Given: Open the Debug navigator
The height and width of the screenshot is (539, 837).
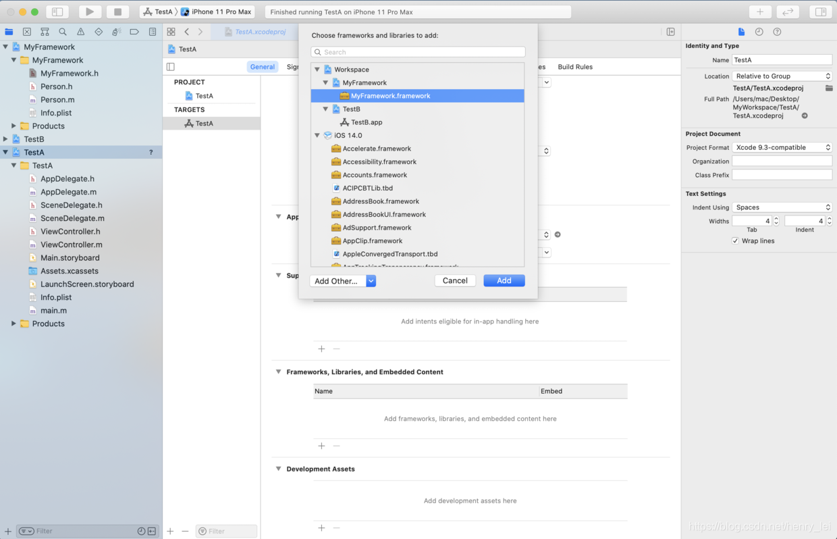Looking at the screenshot, I should 116,32.
